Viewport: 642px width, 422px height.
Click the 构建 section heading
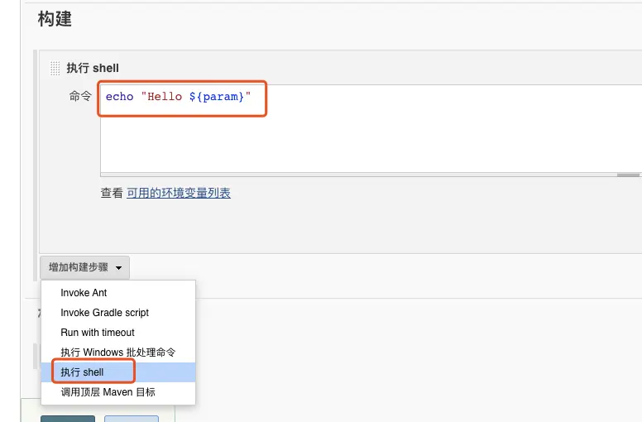(55, 19)
